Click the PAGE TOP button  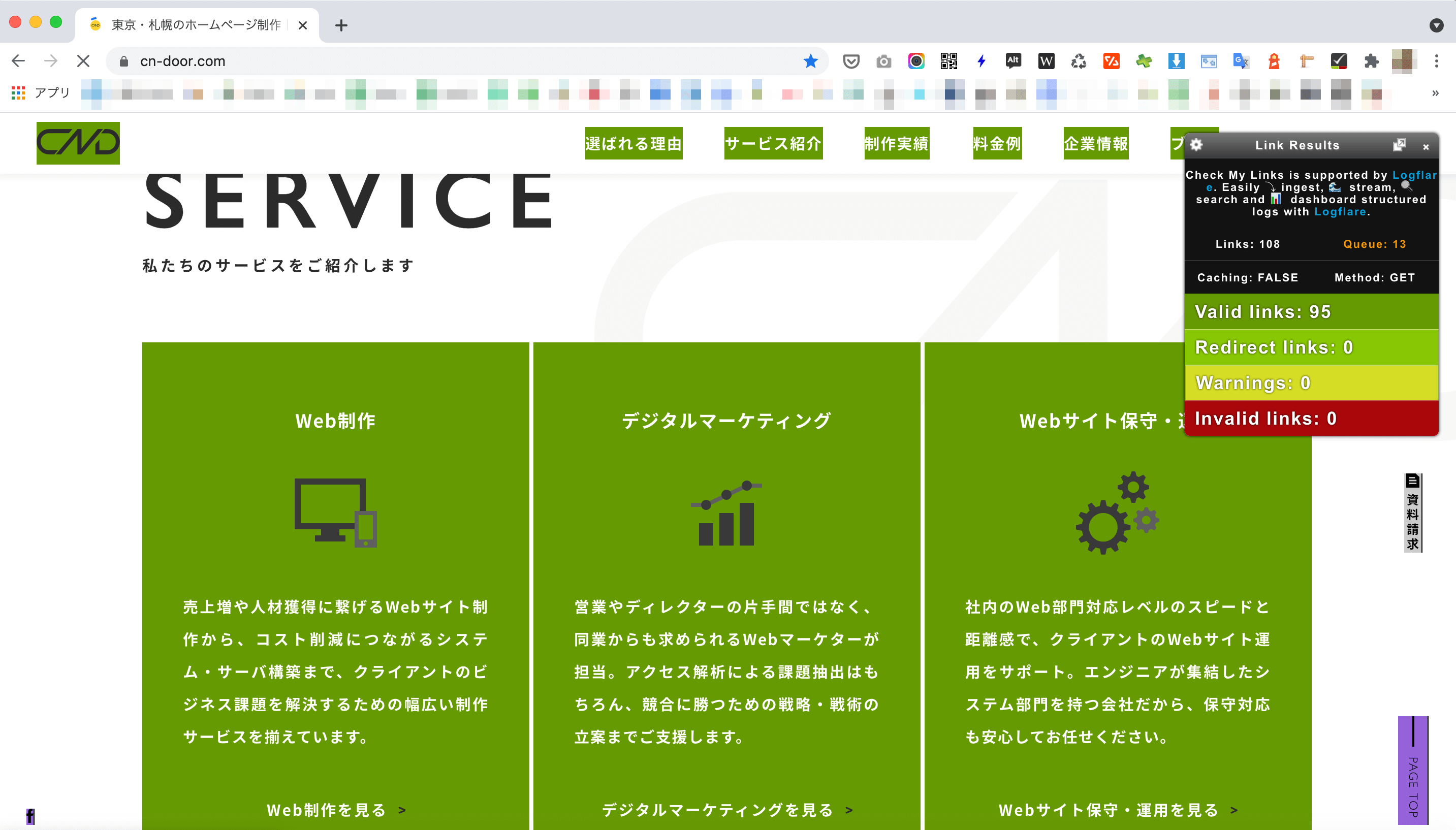[1413, 770]
